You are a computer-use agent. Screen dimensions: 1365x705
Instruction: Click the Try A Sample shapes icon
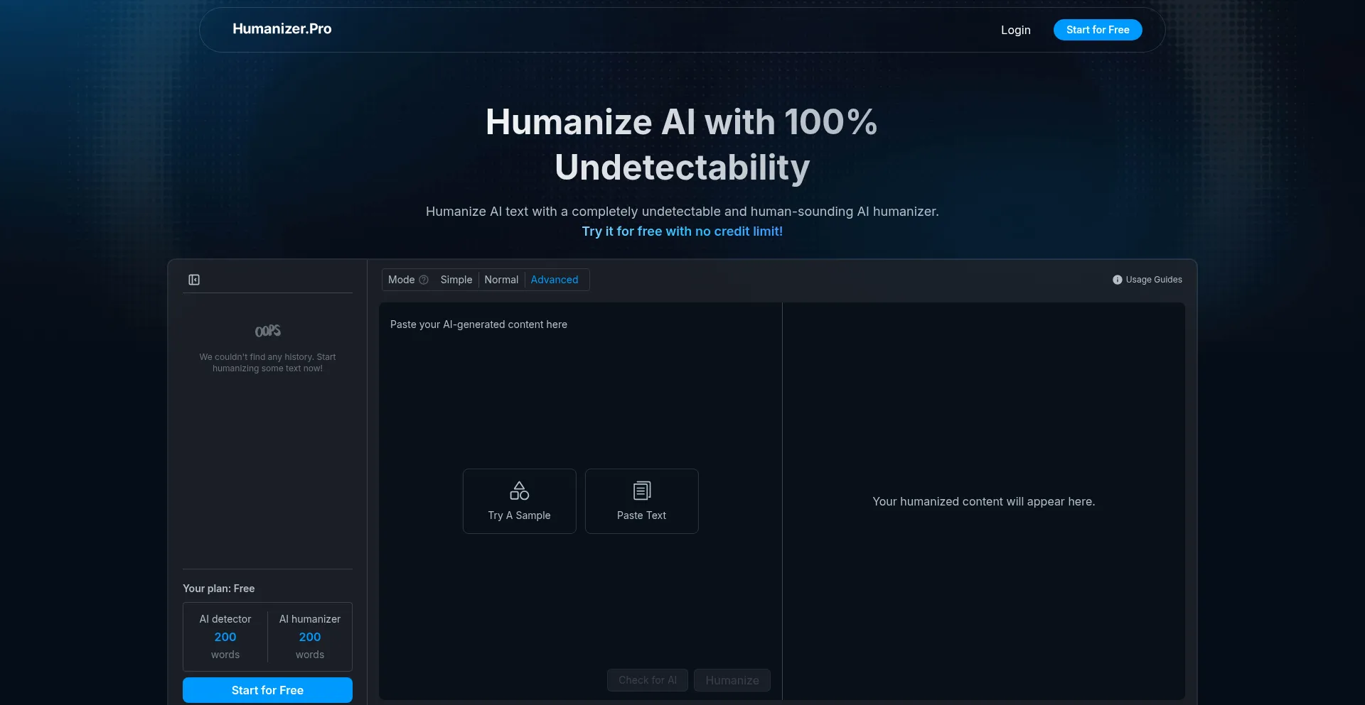pos(519,491)
